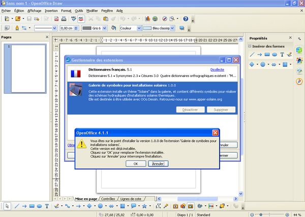Click the New document icon in toolbar

pyautogui.click(x=7, y=19)
